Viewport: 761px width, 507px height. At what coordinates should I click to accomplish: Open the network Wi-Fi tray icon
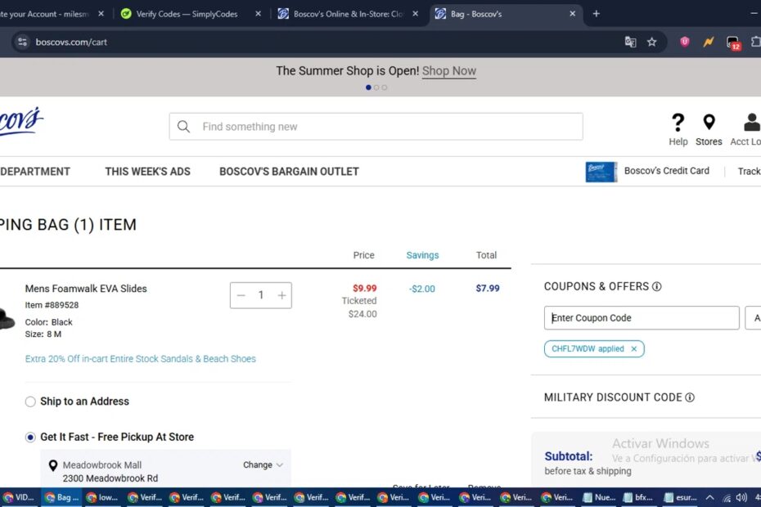point(727,497)
